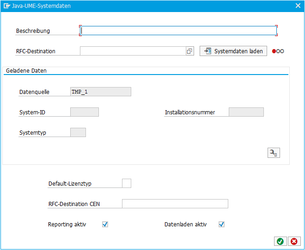Click the Systemdaten laden button

coord(233,51)
